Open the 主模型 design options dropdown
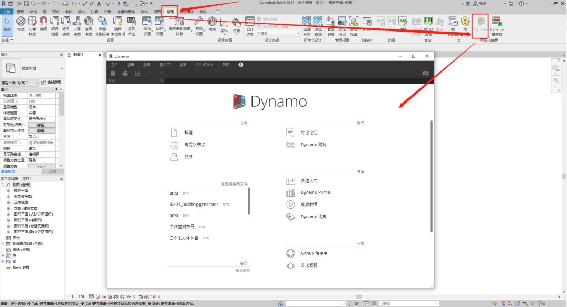 [278, 33]
